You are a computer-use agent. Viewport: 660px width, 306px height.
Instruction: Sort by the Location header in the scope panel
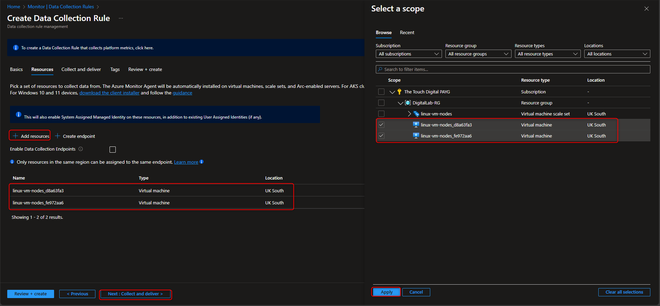click(x=596, y=80)
